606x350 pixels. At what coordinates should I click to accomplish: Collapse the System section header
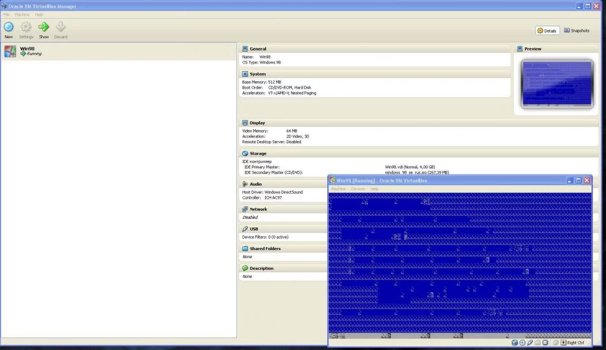click(x=258, y=74)
